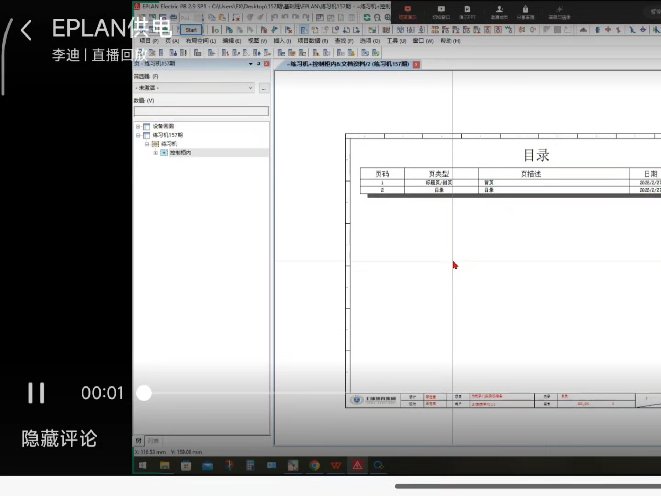Open the 编辑 (E) menu
Viewport: 661px width, 496px height.
pos(232,41)
